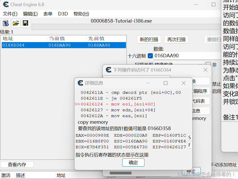
Task: Open the 帮助(H) menu
Action: click(x=81, y=14)
